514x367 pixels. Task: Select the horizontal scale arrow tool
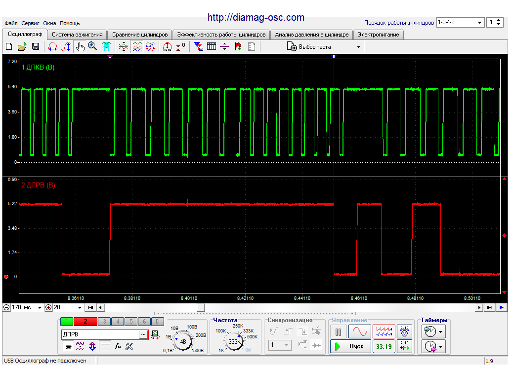[x=53, y=47]
